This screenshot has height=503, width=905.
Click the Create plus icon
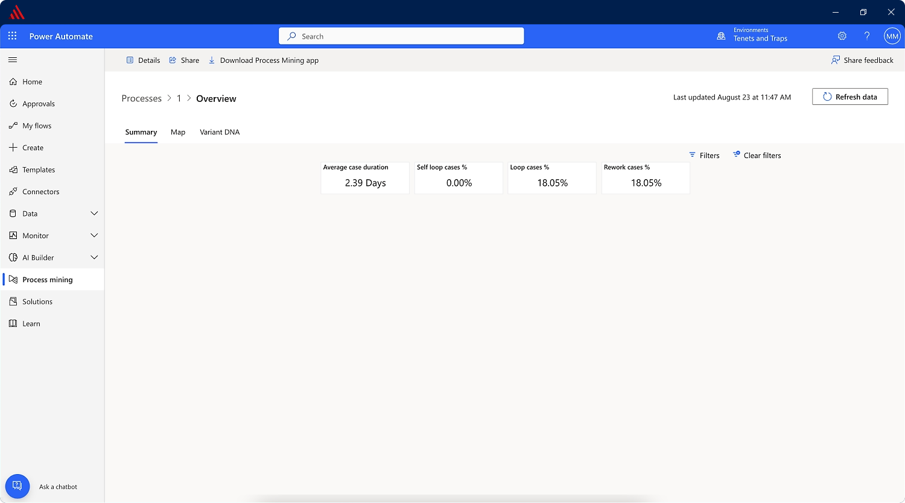click(13, 148)
